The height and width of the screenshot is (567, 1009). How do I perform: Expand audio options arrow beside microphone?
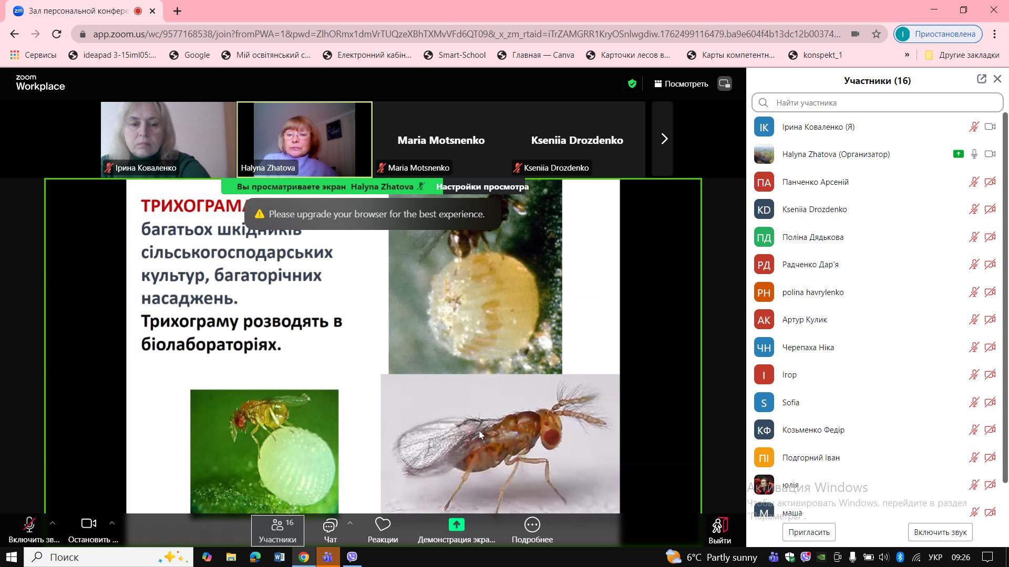53,523
